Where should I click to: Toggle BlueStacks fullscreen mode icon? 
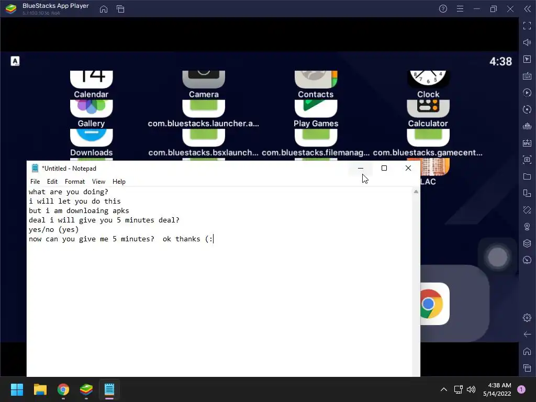pyautogui.click(x=527, y=26)
